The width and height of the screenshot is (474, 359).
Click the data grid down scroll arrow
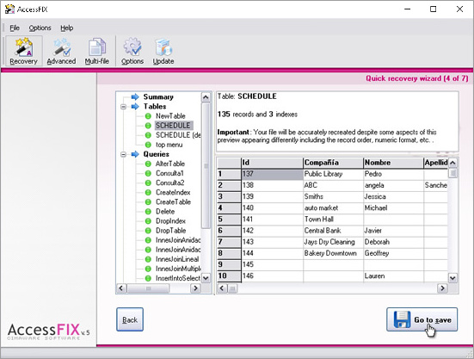pos(452,278)
